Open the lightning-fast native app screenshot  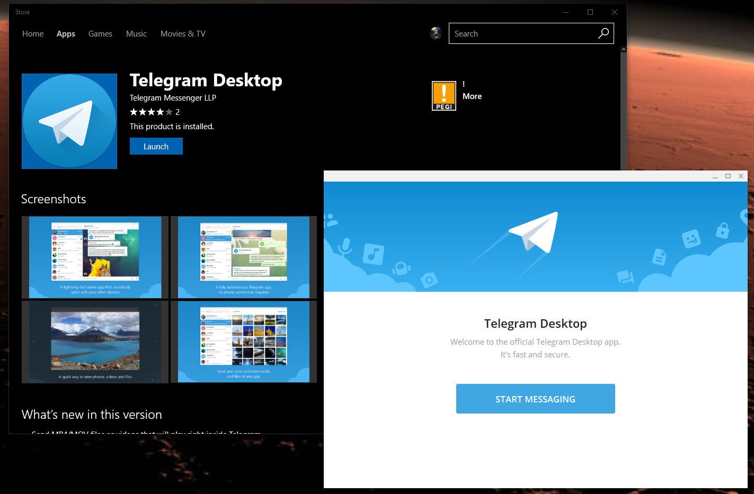(95, 257)
